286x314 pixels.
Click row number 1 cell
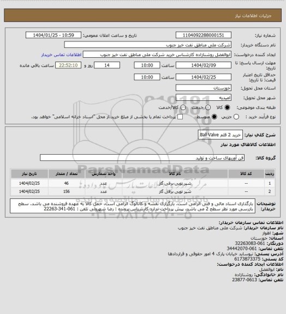[270, 183]
